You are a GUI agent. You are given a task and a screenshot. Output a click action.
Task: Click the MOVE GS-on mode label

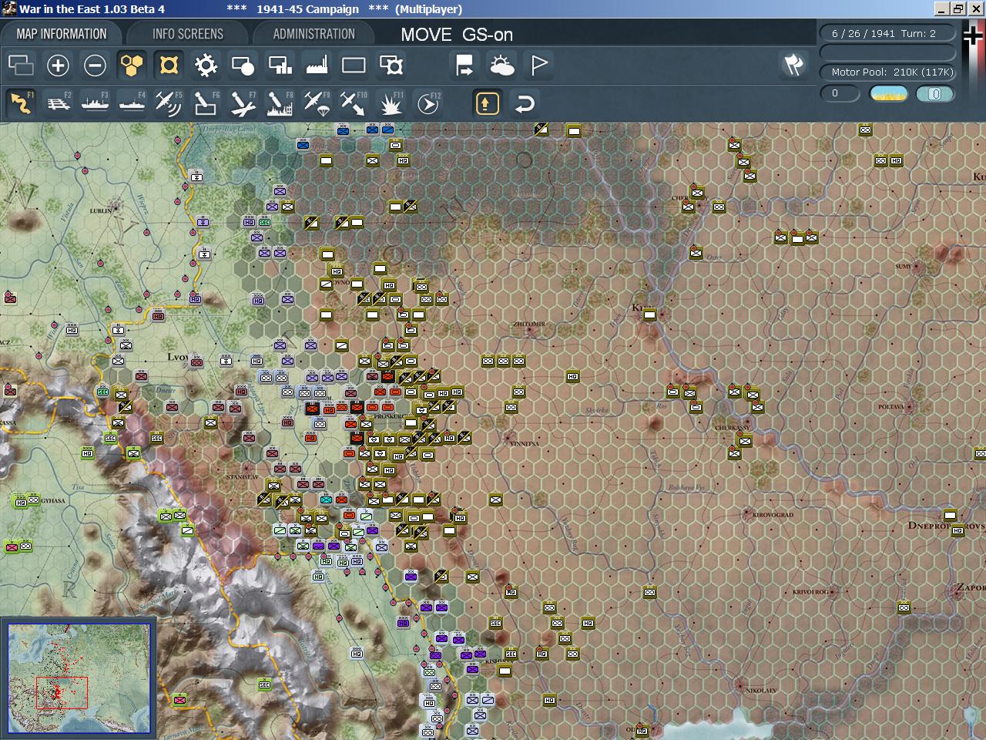tap(457, 35)
